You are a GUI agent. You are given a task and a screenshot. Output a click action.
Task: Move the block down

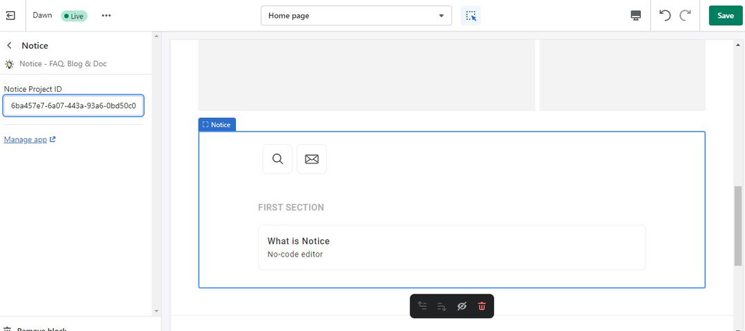point(442,306)
